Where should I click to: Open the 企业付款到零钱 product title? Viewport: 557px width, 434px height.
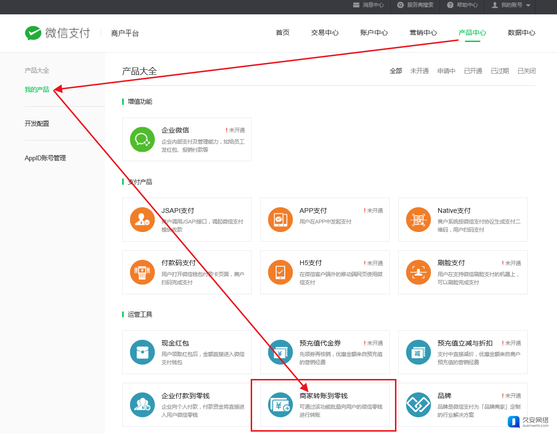(x=186, y=396)
